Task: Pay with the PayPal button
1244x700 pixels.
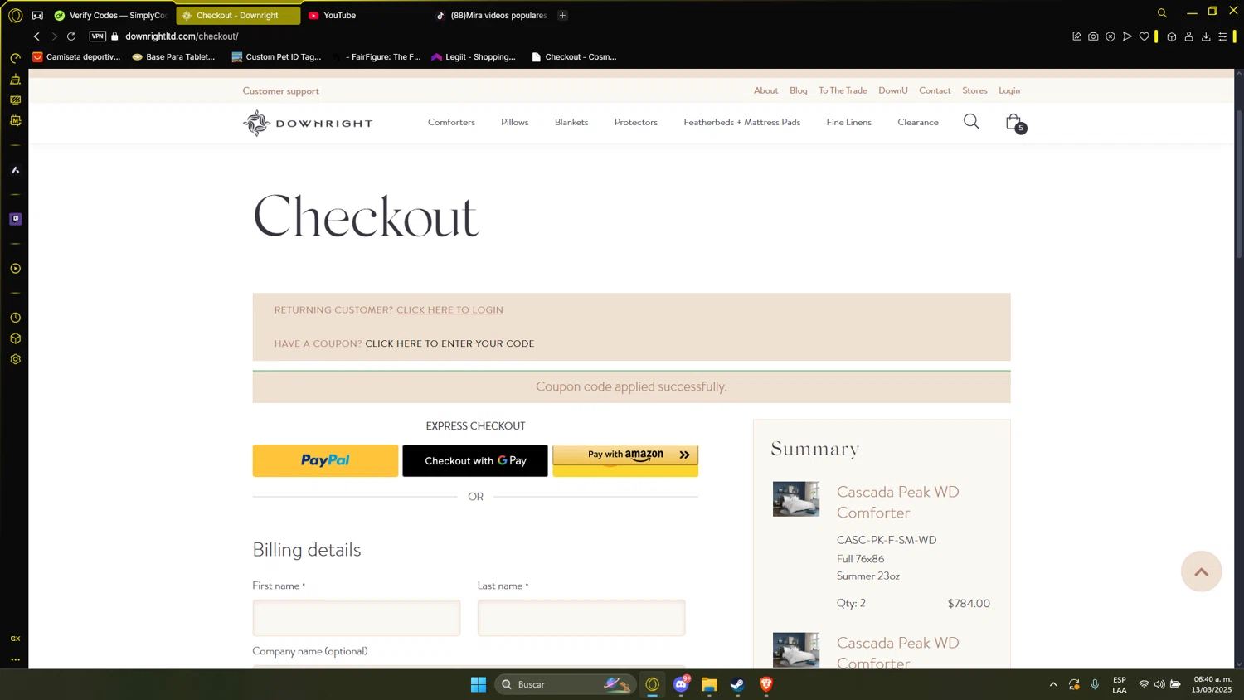Action: click(x=325, y=460)
